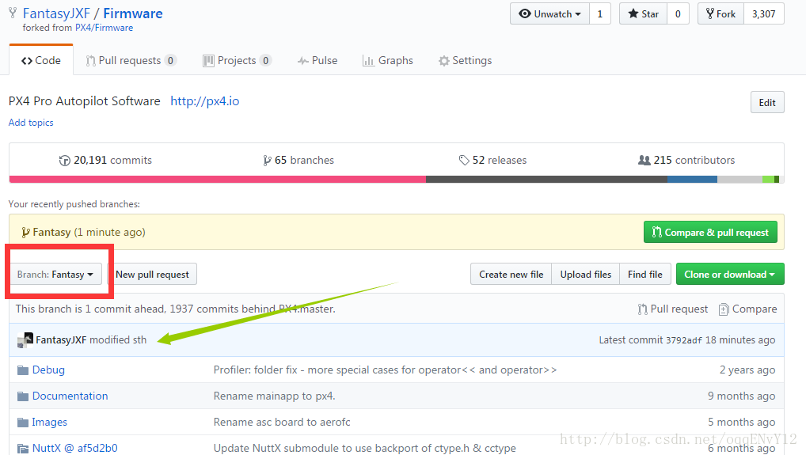Click the Pull request link in branch info
The width and height of the screenshot is (806, 455).
673,309
